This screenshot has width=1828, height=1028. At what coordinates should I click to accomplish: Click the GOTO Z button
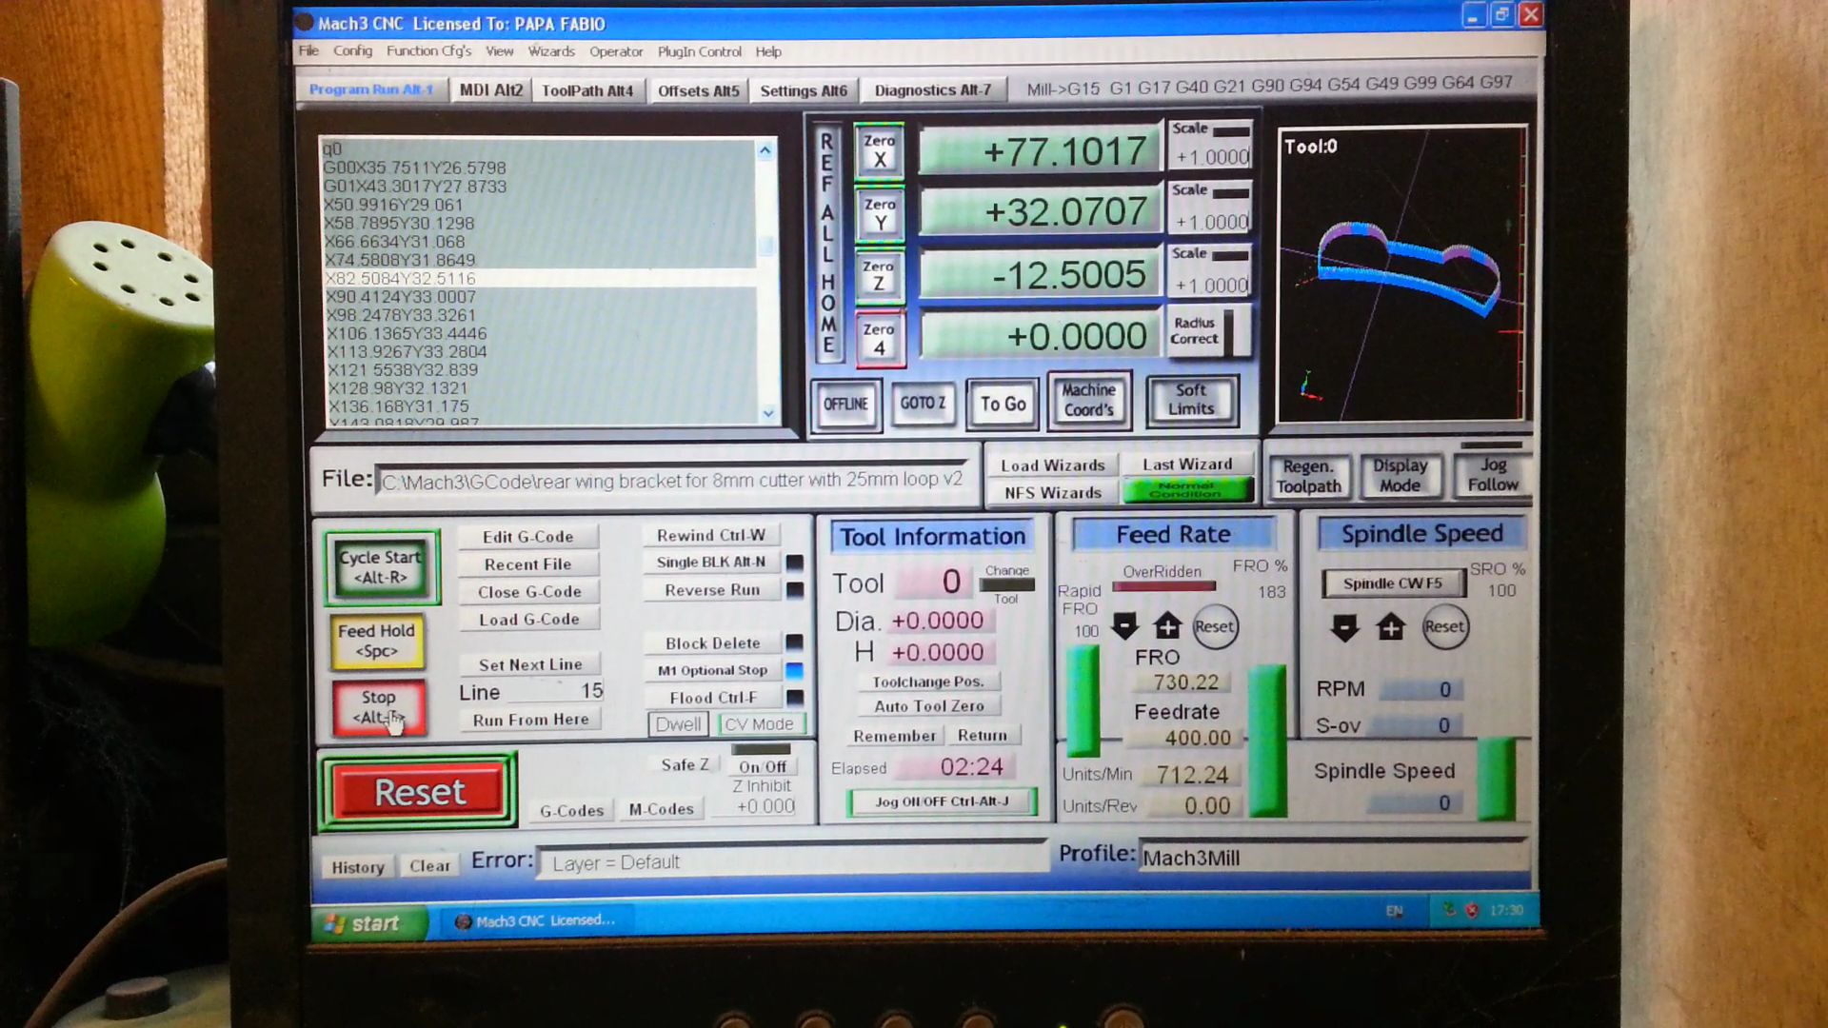923,404
